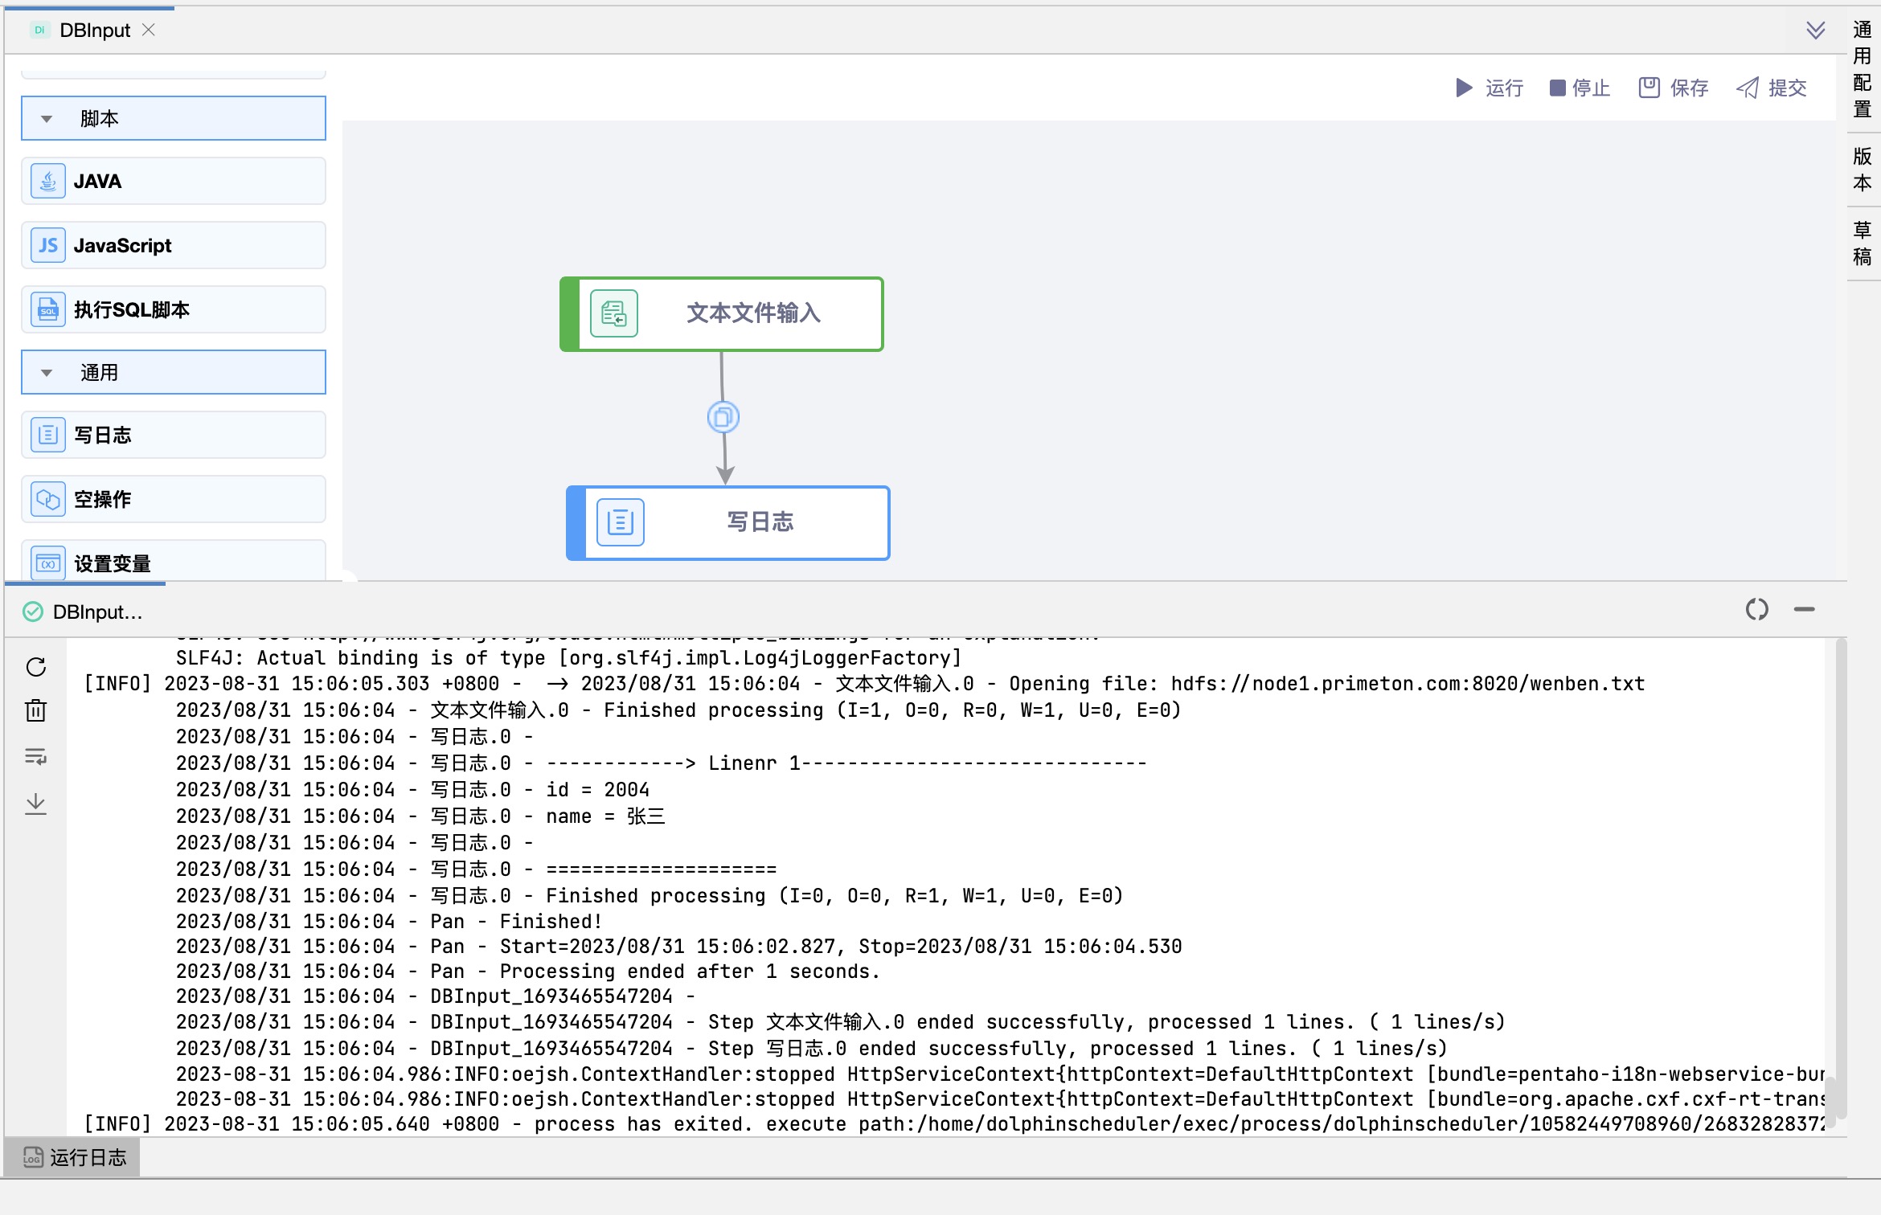Viewport: 1881px width, 1215px height.
Task: Toggle soft-wrap in the log panel
Action: pyautogui.click(x=36, y=756)
